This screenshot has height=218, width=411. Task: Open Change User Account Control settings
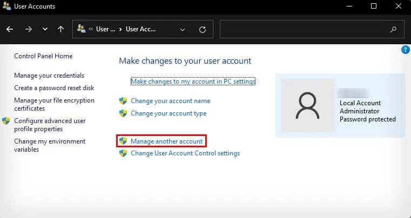(x=185, y=153)
